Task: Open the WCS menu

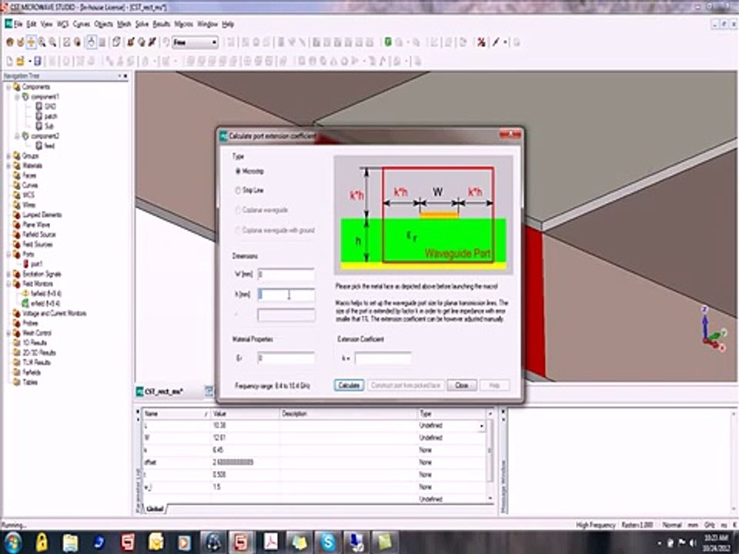Action: tap(62, 24)
